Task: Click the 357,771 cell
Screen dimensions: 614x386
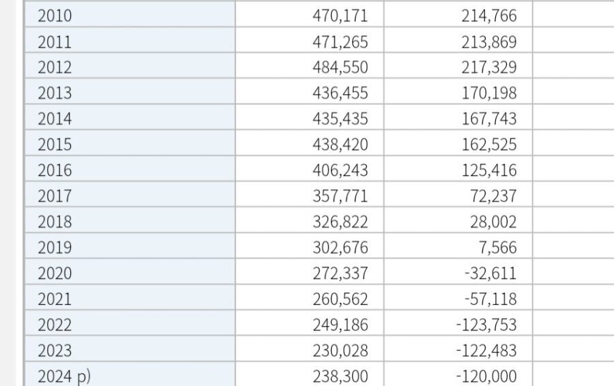Action: (x=309, y=194)
